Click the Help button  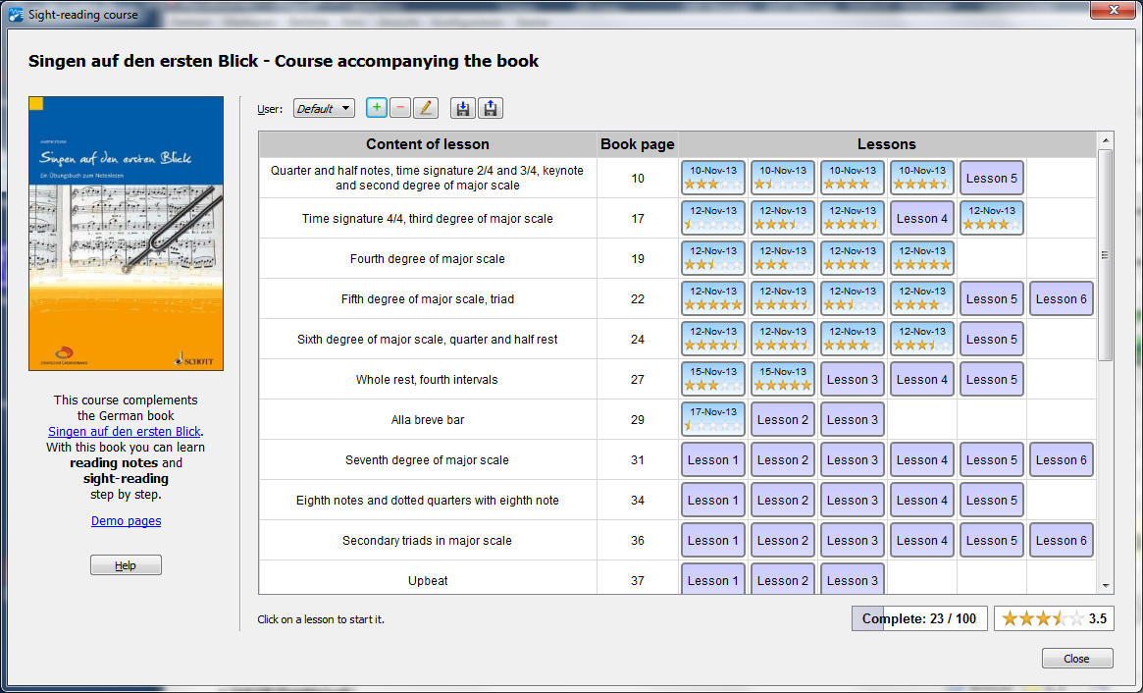click(127, 565)
